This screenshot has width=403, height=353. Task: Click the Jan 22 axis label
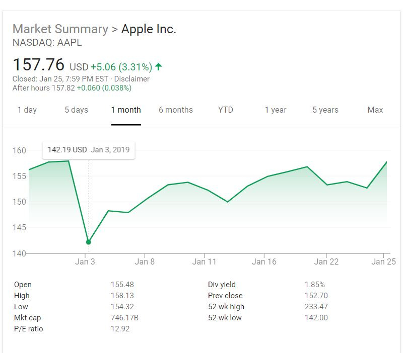coord(326,261)
